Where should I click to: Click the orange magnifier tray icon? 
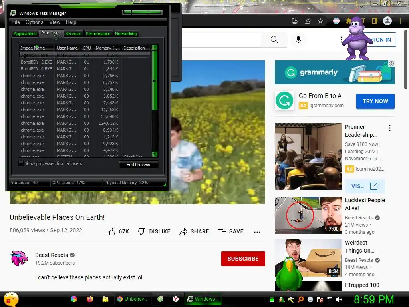coord(301,299)
